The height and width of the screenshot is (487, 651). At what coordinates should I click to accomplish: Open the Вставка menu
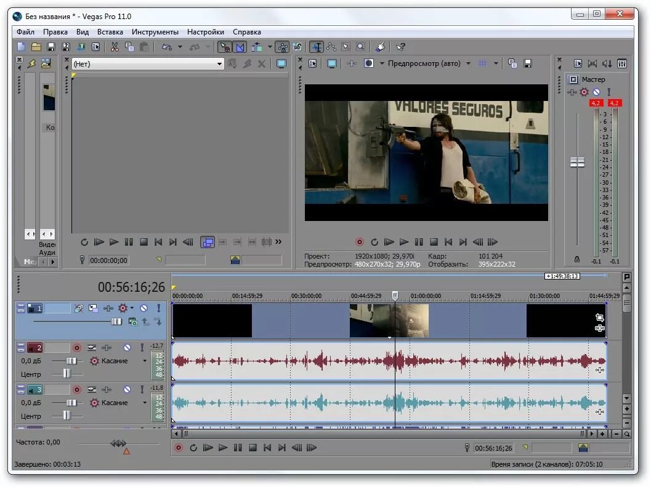110,32
